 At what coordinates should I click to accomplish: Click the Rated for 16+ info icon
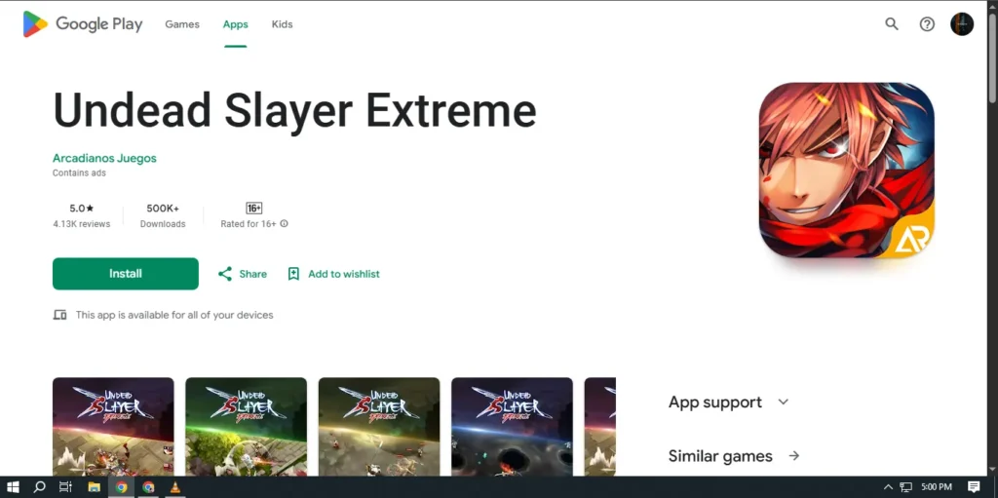coord(284,223)
